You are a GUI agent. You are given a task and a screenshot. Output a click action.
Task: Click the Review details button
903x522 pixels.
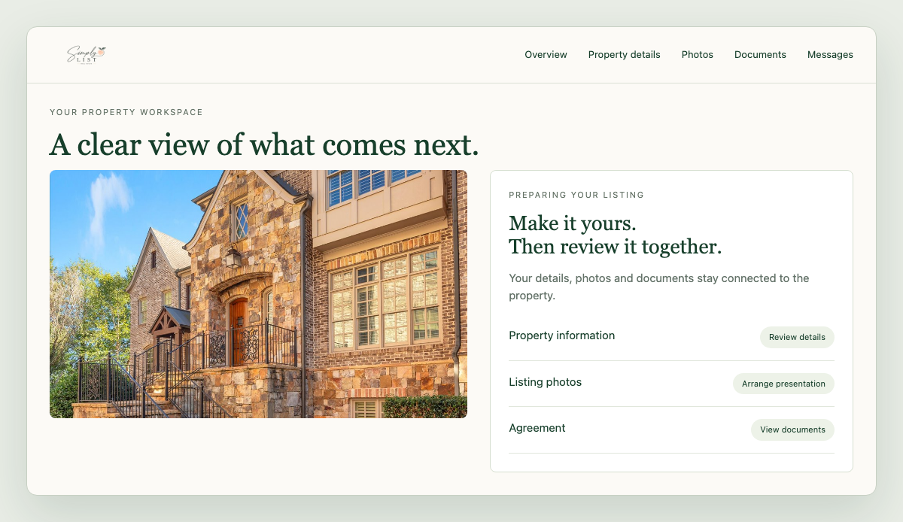pyautogui.click(x=797, y=338)
